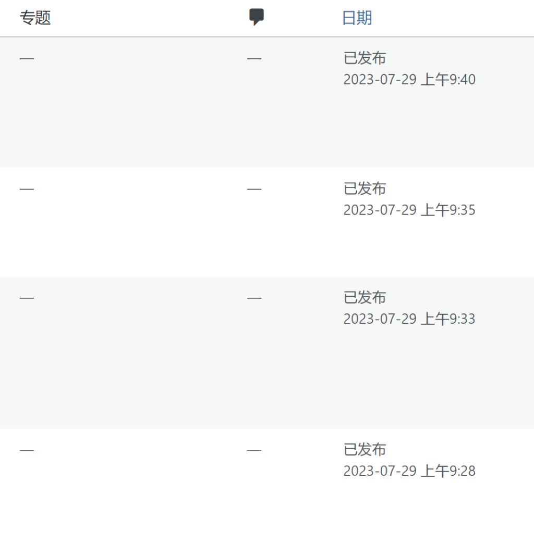The image size is (534, 544).
Task: Click the comments bubble column icon
Action: pos(256,17)
